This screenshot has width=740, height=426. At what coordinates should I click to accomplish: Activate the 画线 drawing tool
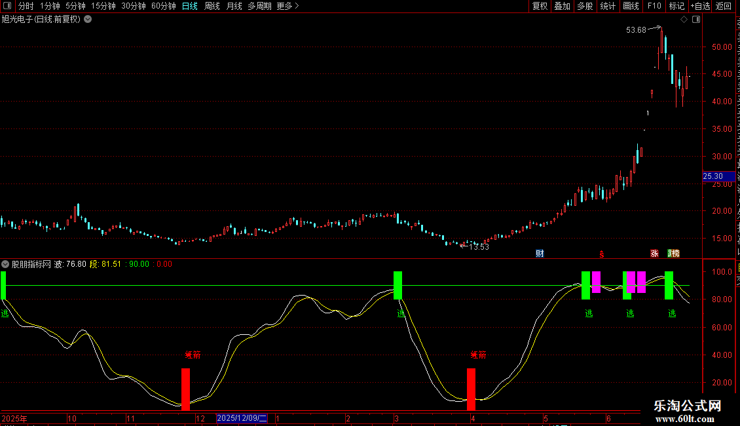coord(631,6)
